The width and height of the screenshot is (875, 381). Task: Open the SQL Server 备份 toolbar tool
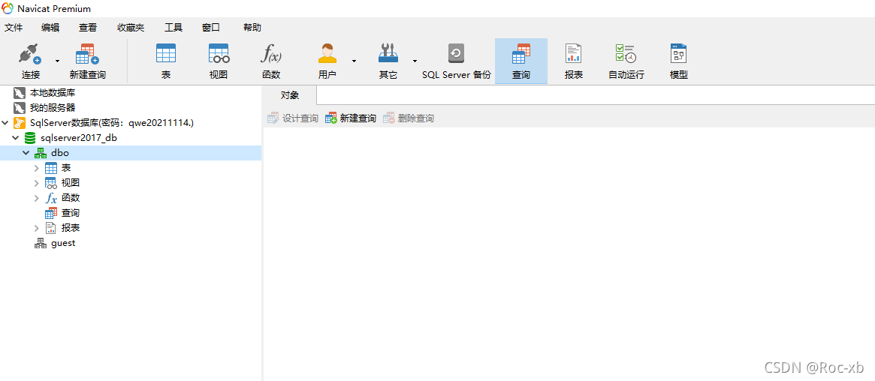click(x=457, y=61)
